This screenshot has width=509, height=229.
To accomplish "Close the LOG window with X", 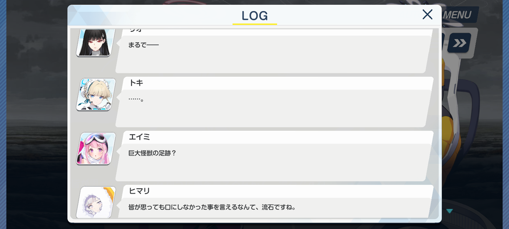I will pyautogui.click(x=427, y=14).
